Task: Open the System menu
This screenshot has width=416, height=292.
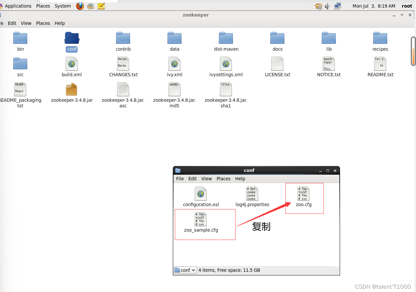Action: point(63,6)
